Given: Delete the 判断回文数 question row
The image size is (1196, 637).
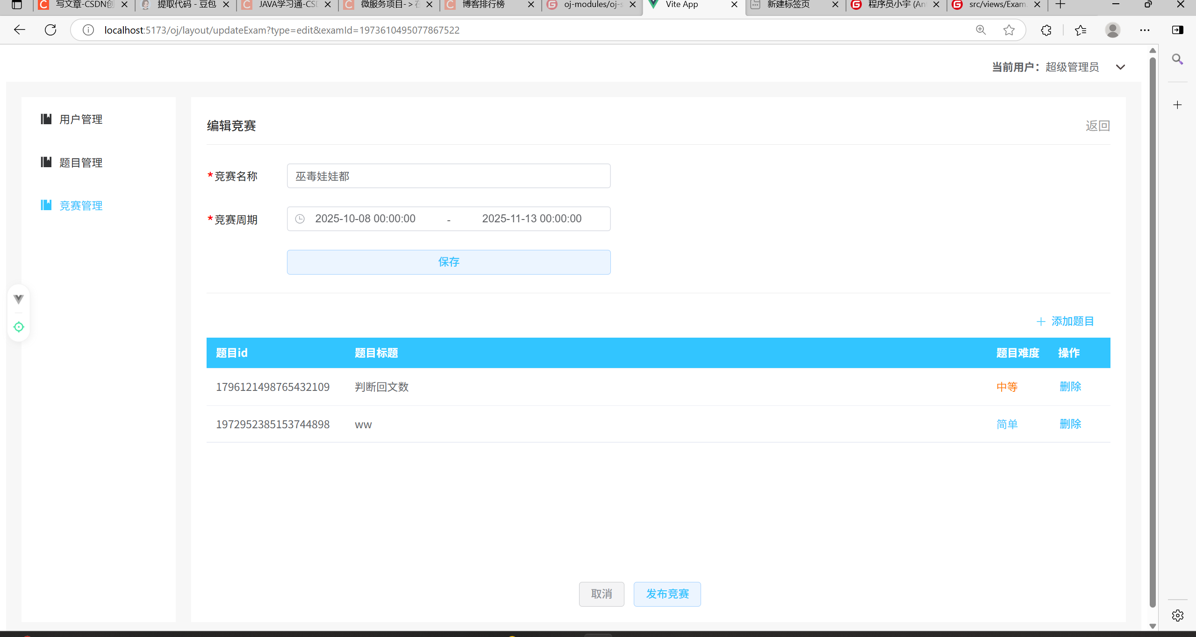Looking at the screenshot, I should (1070, 387).
